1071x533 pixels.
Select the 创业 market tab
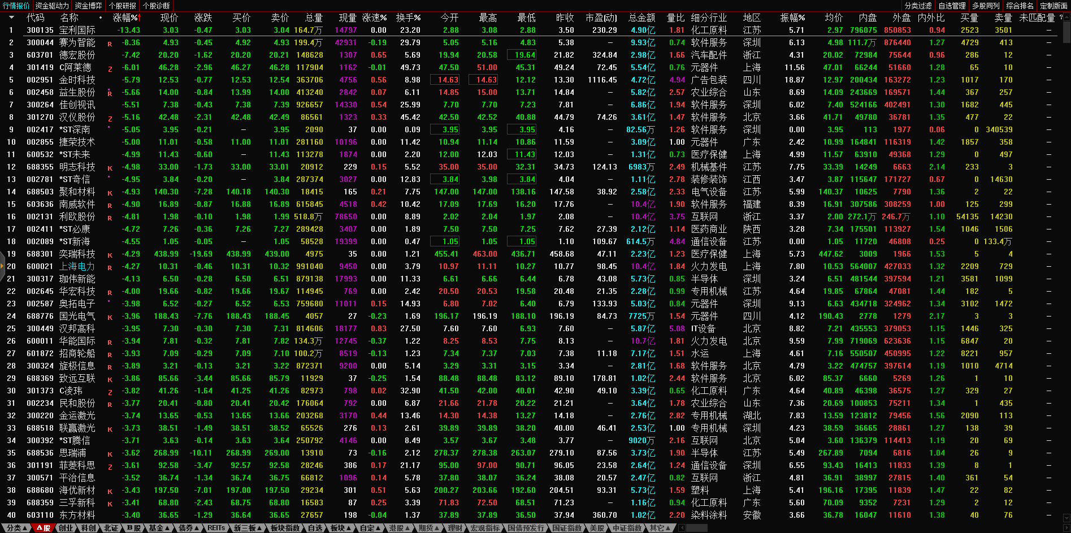[66, 528]
